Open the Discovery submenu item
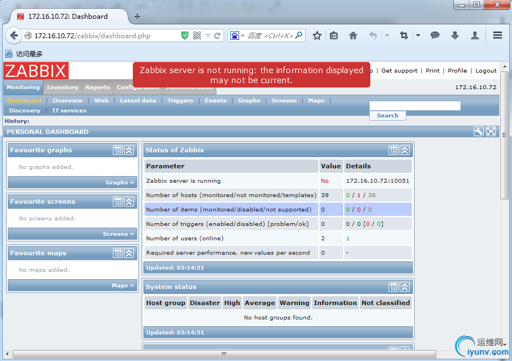 pyautogui.click(x=24, y=110)
